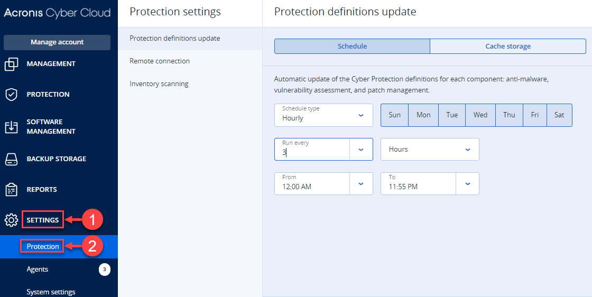Click the Manage account button
Image resolution: width=592 pixels, height=297 pixels.
57,42
